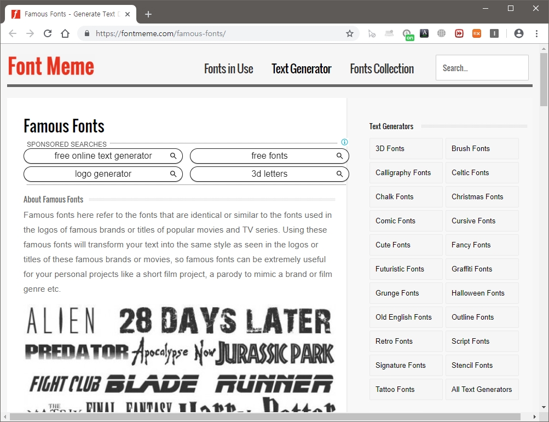The width and height of the screenshot is (549, 422).
Task: Open the Fonts in Use menu
Action: [x=229, y=68]
